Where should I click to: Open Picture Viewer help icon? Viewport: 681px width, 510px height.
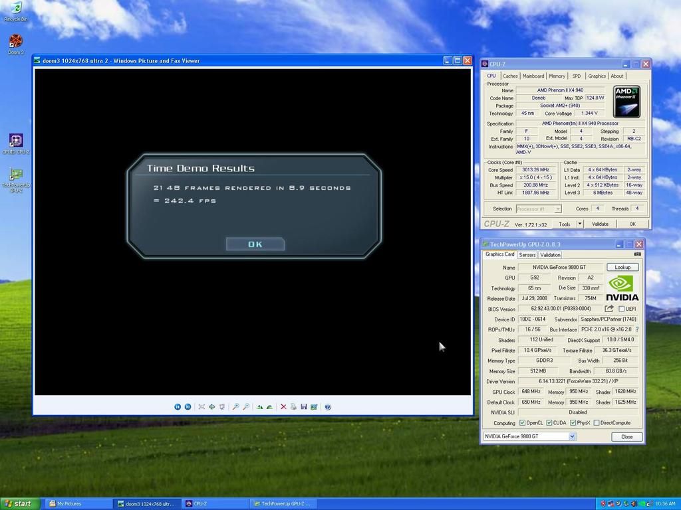pos(328,407)
